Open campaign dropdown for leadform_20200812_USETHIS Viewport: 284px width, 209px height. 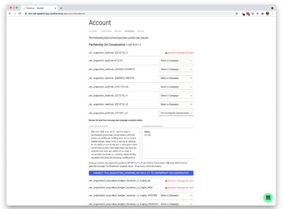(176, 78)
